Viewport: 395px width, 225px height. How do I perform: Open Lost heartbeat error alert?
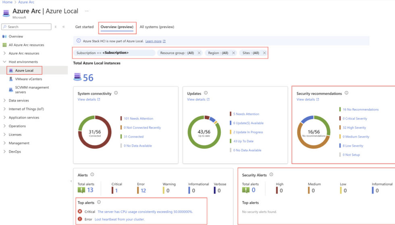pyautogui.click(x=120, y=219)
